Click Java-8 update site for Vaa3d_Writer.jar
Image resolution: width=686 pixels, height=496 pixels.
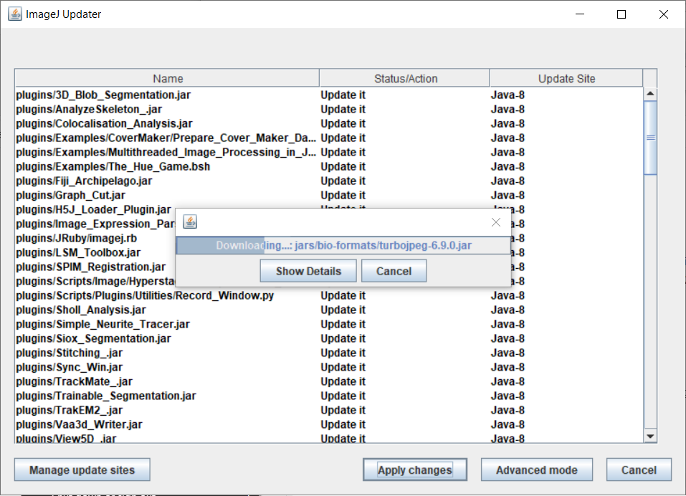pos(508,425)
